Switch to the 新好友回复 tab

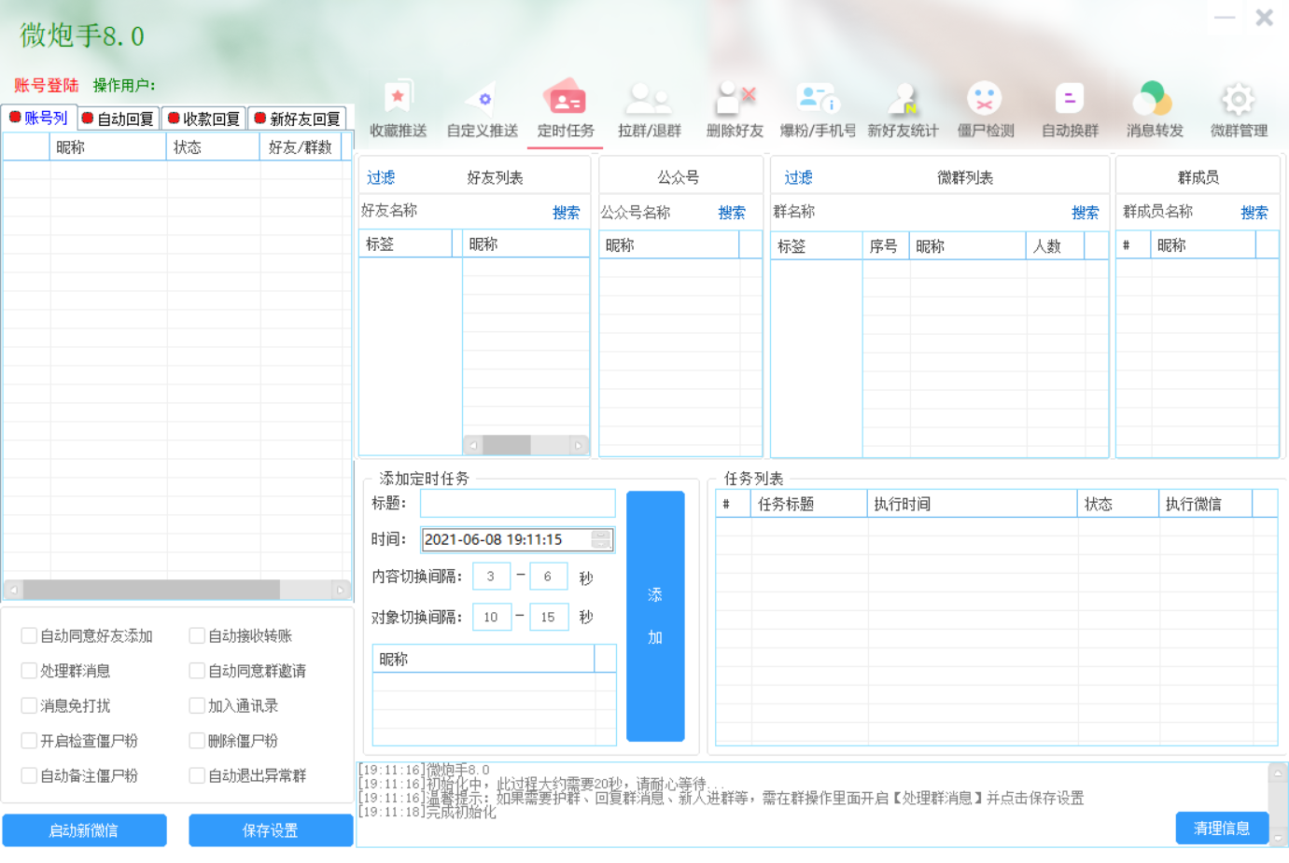click(298, 118)
